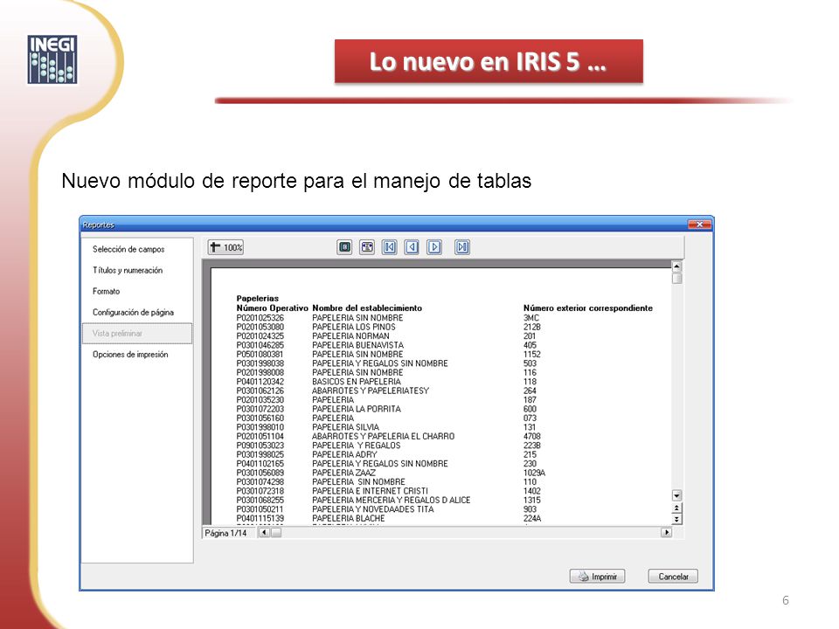This screenshot has height=629, width=839.
Task: Click the Papelerias report title
Action: [257, 299]
